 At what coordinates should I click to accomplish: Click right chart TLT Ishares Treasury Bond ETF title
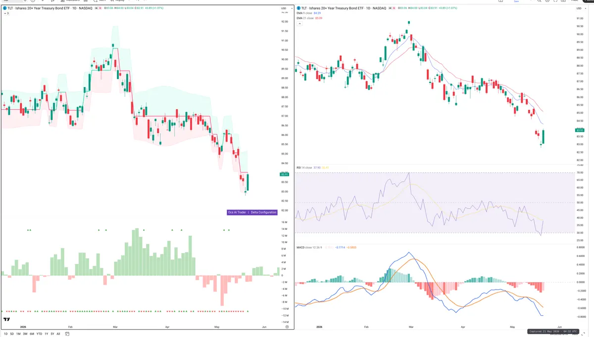343,8
